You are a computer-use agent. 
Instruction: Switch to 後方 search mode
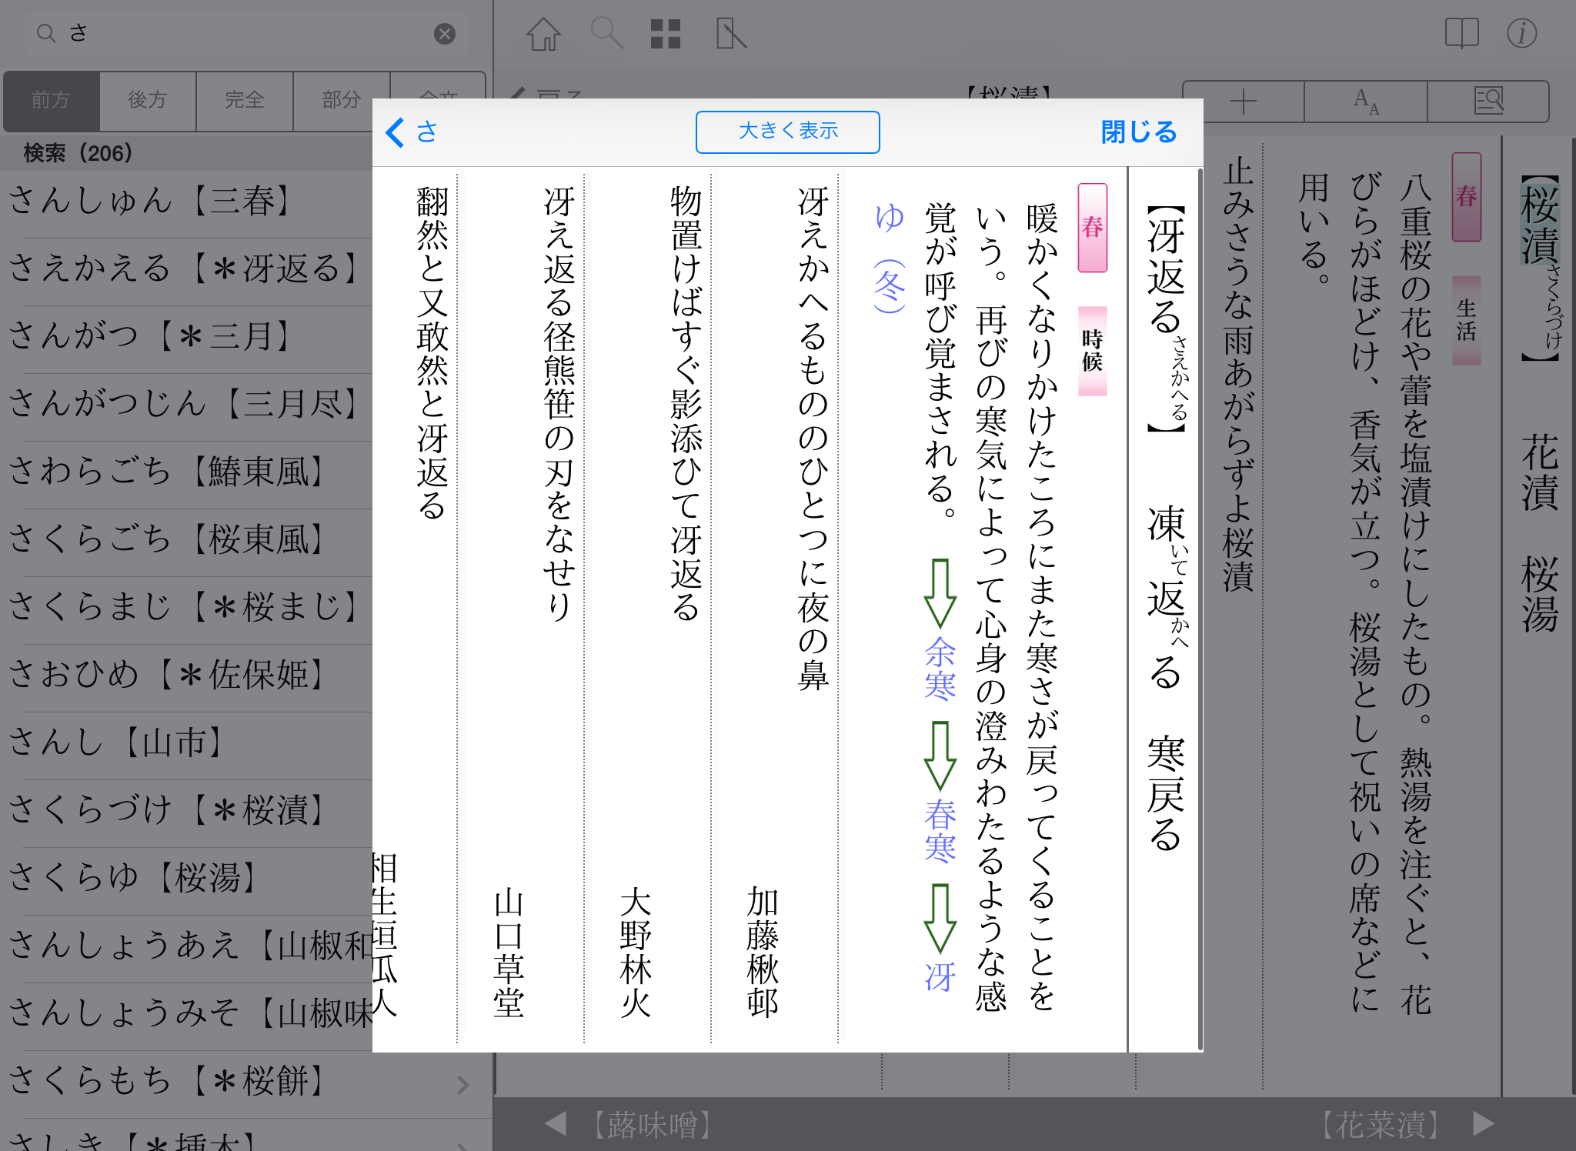[148, 100]
